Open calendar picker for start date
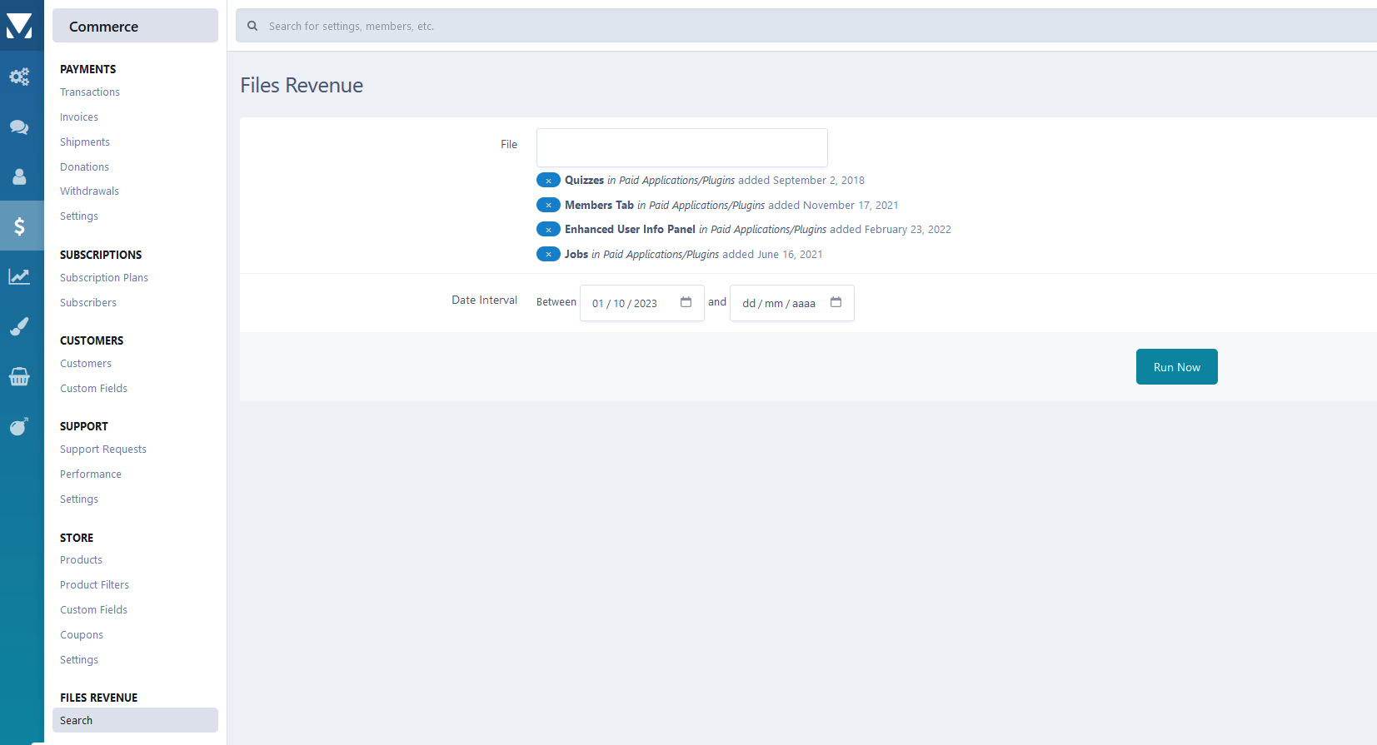1377x745 pixels. point(686,302)
